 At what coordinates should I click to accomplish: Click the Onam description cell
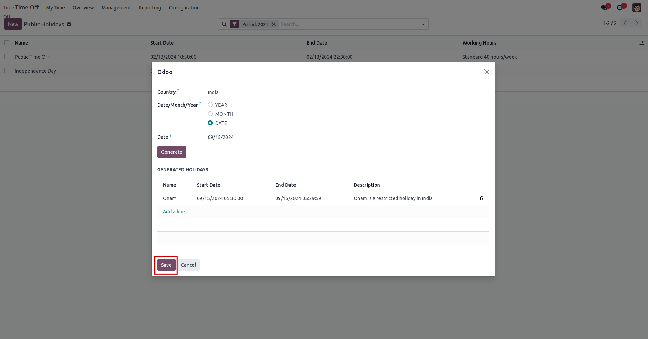tap(393, 198)
